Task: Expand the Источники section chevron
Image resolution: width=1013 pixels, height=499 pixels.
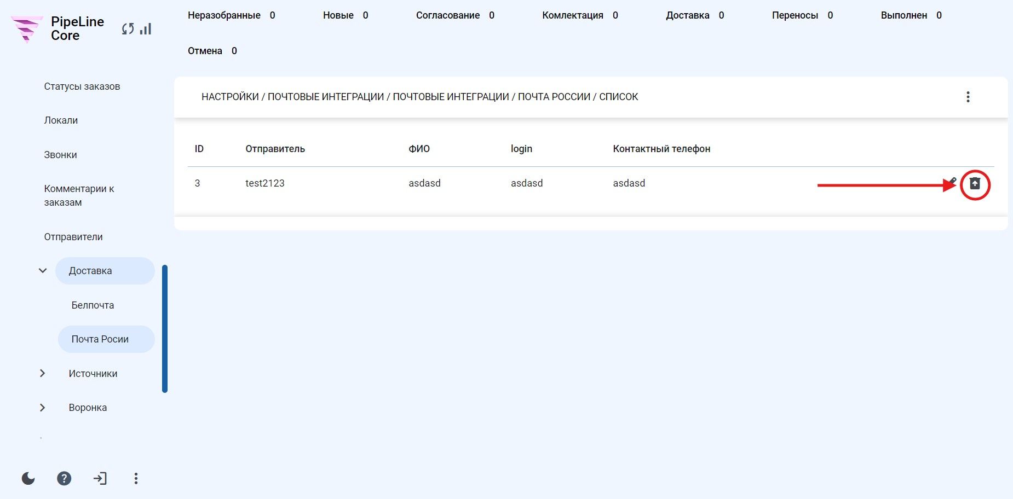Action: click(x=43, y=373)
